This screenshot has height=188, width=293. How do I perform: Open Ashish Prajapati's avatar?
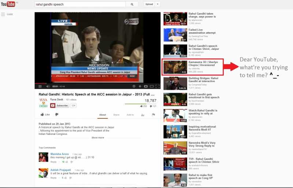coord(43,173)
